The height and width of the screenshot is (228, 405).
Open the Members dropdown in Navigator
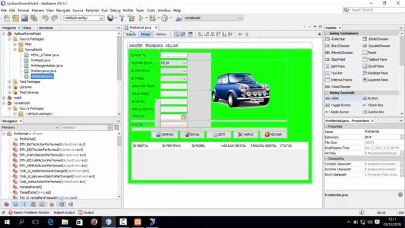(x=30, y=127)
